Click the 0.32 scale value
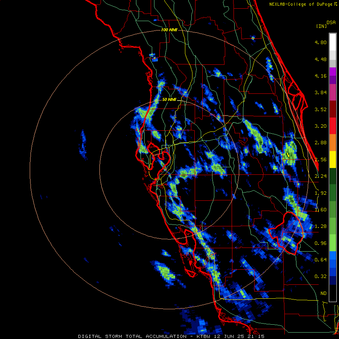The width and height of the screenshot is (339, 339). click(x=321, y=276)
